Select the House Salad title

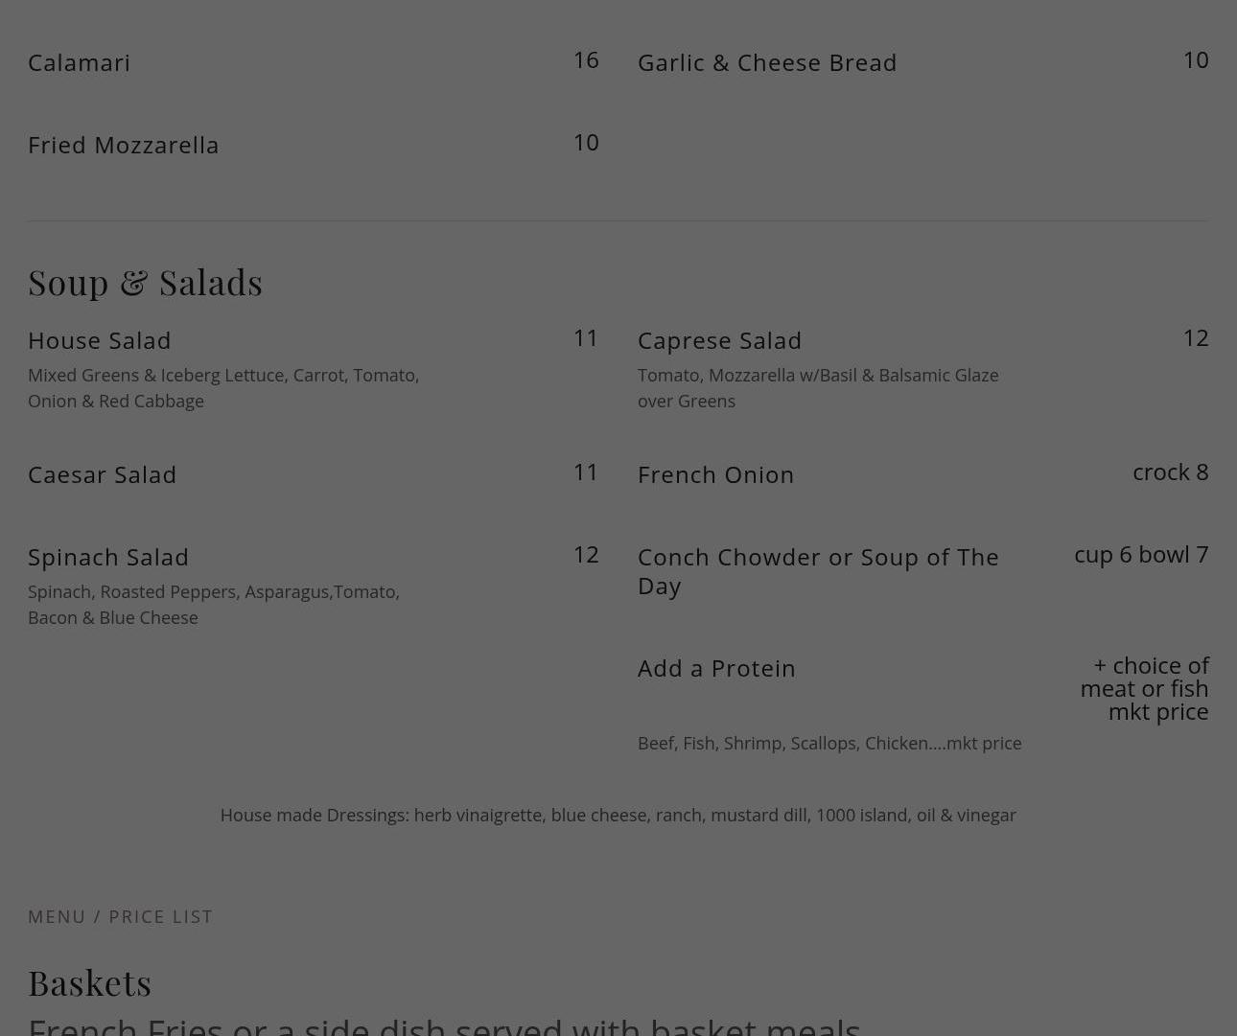99,340
